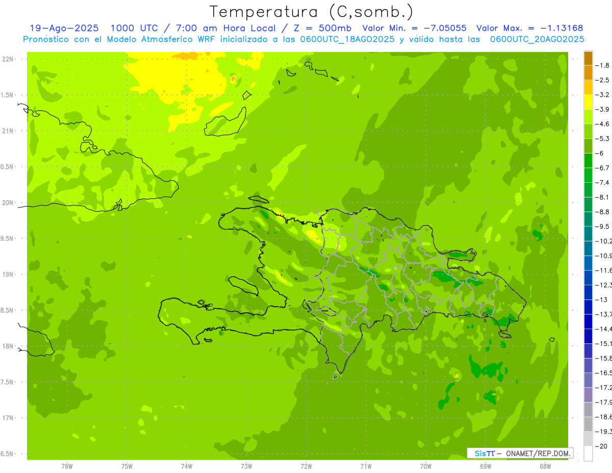Viewport: 612px width, 473px height.
Task: Select the 'Z = 500mb' level label
Action: click(322, 28)
